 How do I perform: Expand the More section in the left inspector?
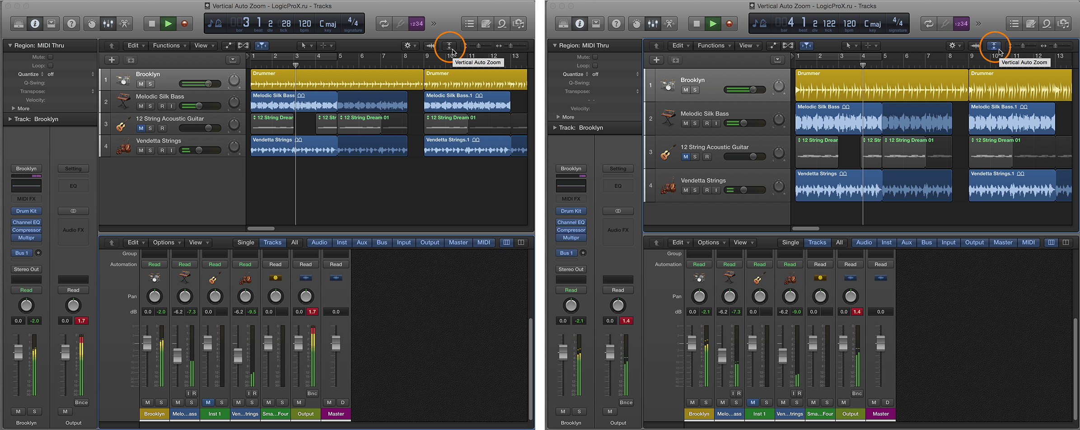13,108
